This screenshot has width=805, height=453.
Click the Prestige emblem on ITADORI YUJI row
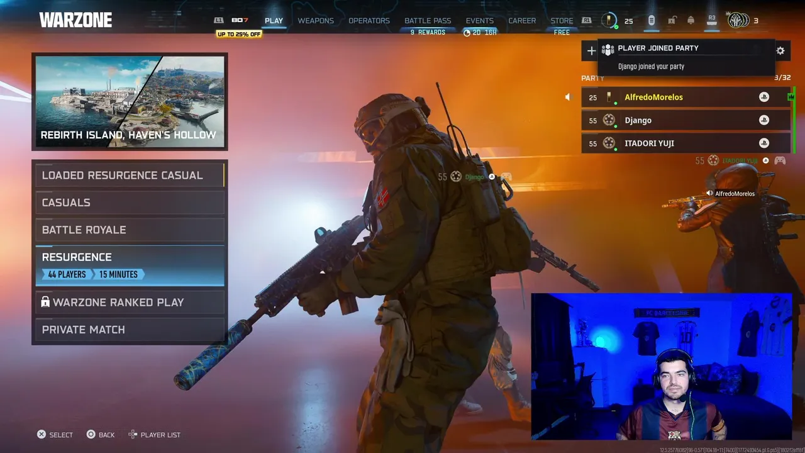click(609, 143)
